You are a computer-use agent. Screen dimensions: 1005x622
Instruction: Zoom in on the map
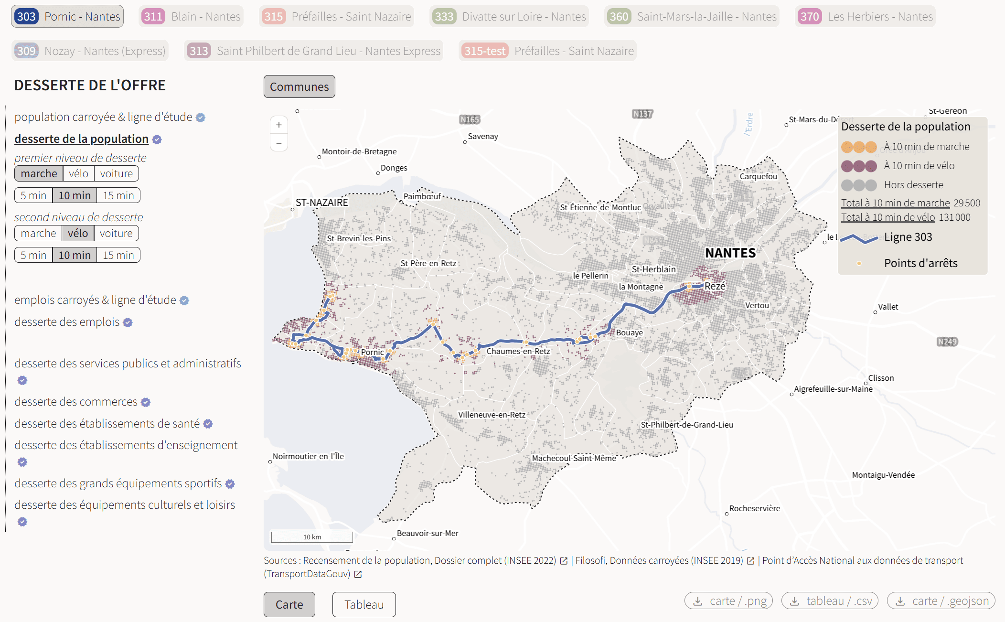[x=279, y=125]
